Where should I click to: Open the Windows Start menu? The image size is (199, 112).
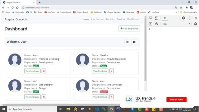tap(3, 109)
